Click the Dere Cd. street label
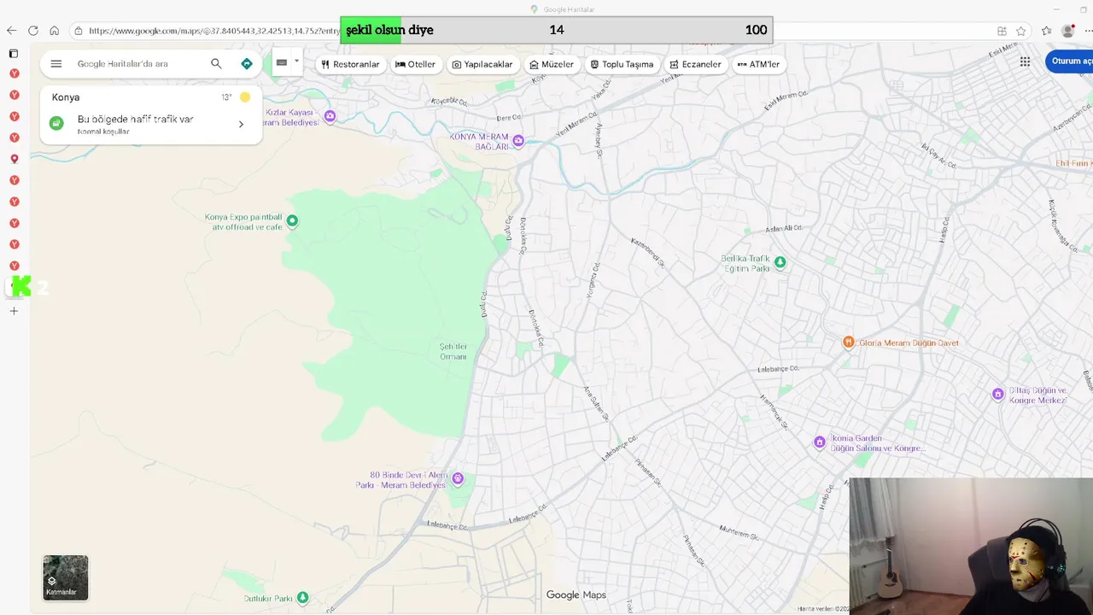The height and width of the screenshot is (615, 1093). pyautogui.click(x=509, y=118)
